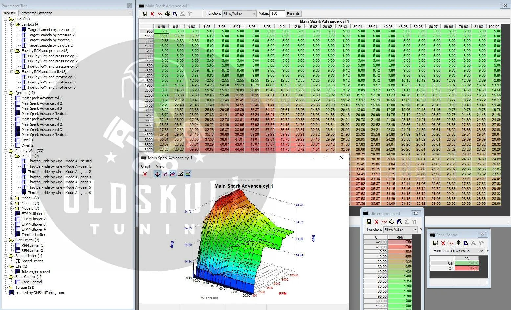Toggle the color legend bars icon in graph toolbar
Viewport: 511px width, 310px height.
[188, 174]
